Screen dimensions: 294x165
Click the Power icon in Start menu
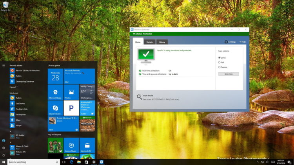[x=4, y=154]
